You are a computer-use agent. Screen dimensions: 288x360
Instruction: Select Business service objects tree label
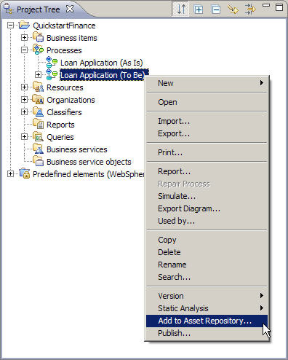pyautogui.click(x=89, y=162)
